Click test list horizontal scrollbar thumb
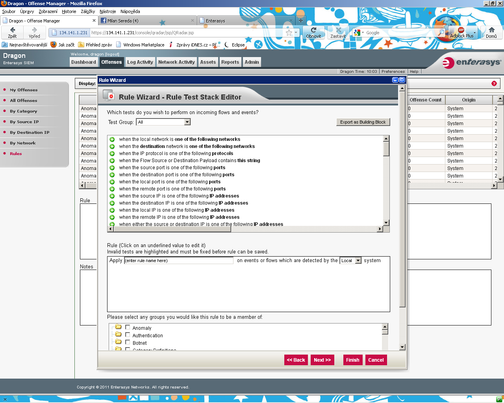 172,229
